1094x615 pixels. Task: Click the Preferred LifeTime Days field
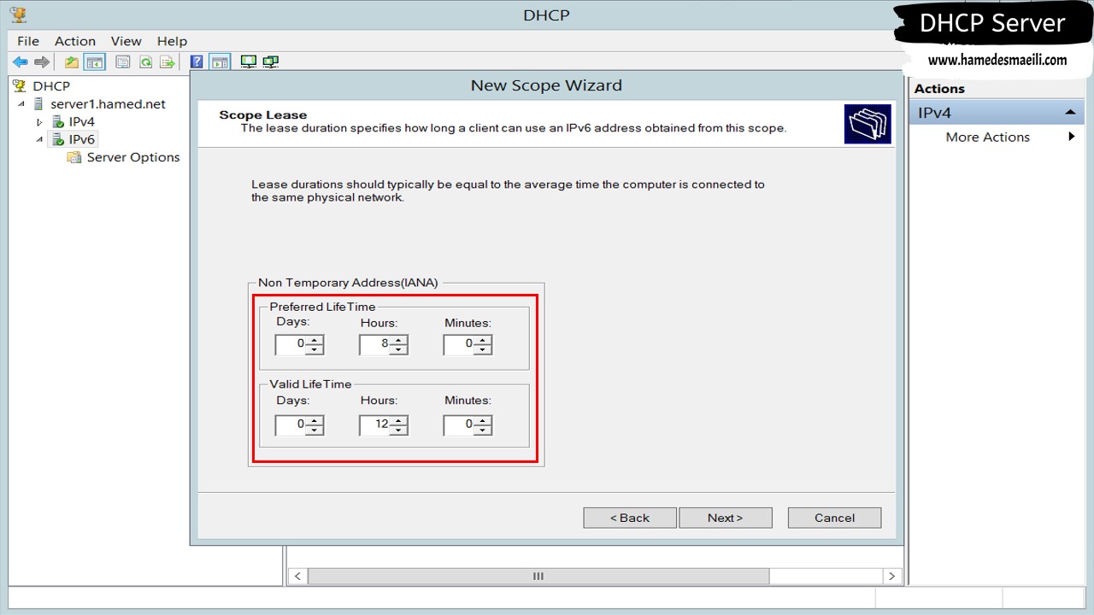coord(291,344)
